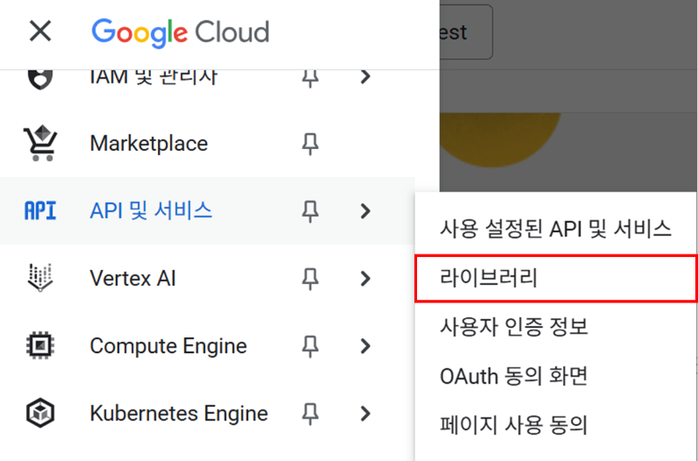Select 라이브러리 in the submenu
Image resolution: width=698 pixels, height=461 pixels.
pos(556,278)
